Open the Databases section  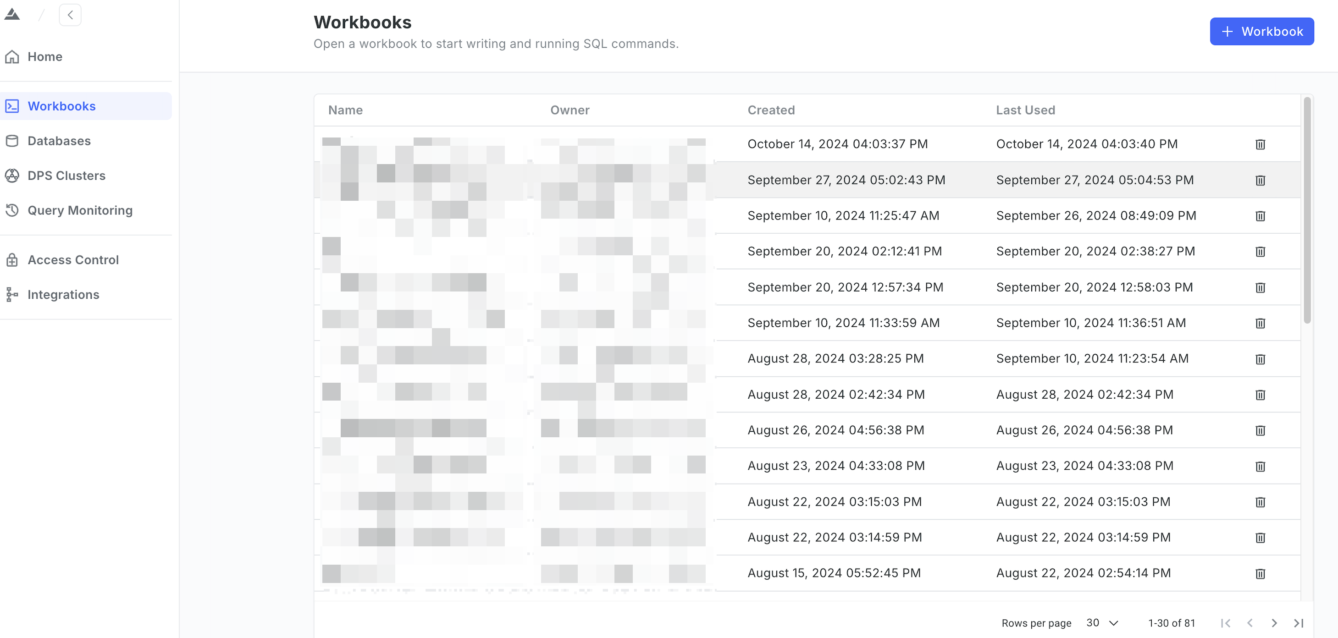point(59,141)
